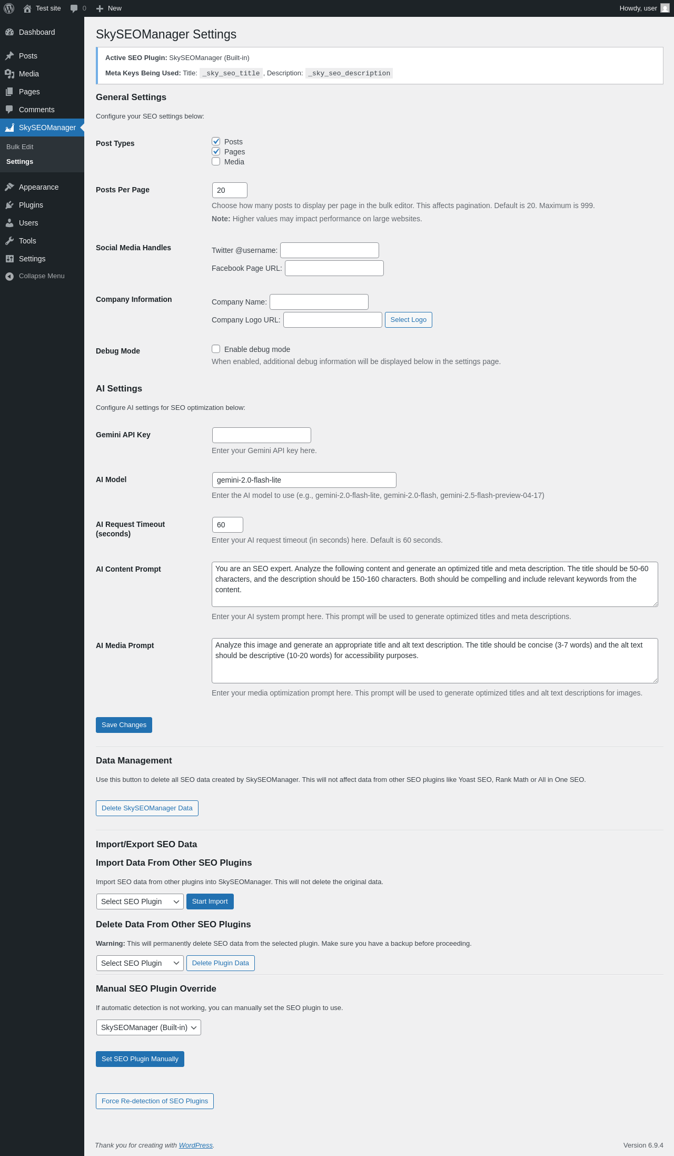
Task: Open the Appearance menu in sidebar
Action: pyautogui.click(x=38, y=187)
